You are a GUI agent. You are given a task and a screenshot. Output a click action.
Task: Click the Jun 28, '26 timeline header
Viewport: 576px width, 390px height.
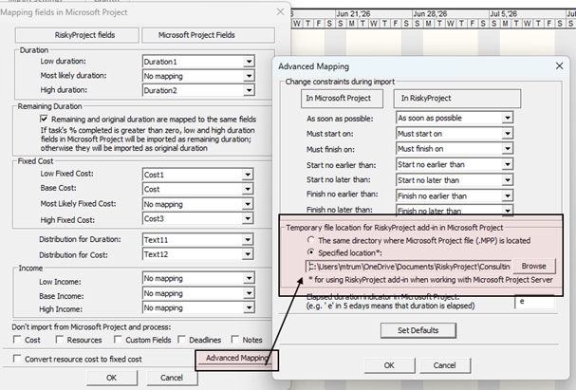451,14
